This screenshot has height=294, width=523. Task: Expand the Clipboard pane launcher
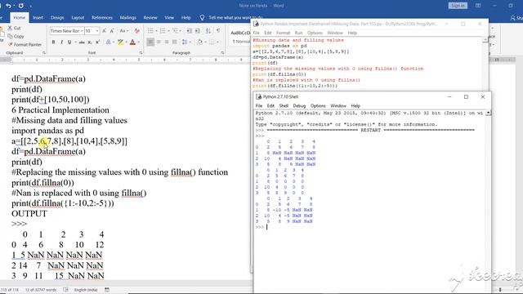[x=43, y=53]
